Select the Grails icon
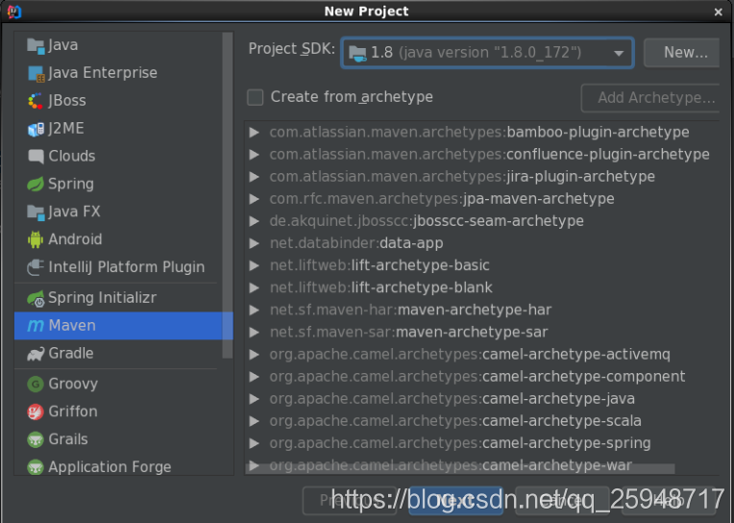Image resolution: width=734 pixels, height=523 pixels. tap(36, 439)
